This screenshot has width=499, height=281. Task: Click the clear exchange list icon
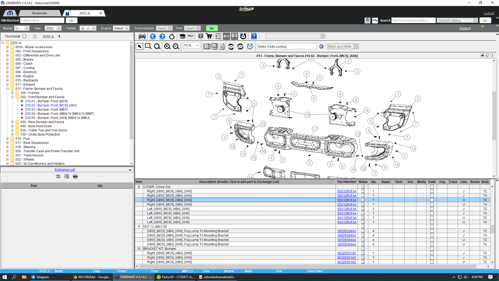click(67, 177)
